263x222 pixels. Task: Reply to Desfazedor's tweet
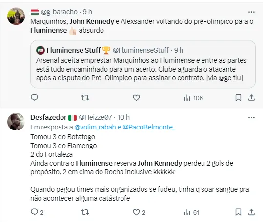pos(37,212)
